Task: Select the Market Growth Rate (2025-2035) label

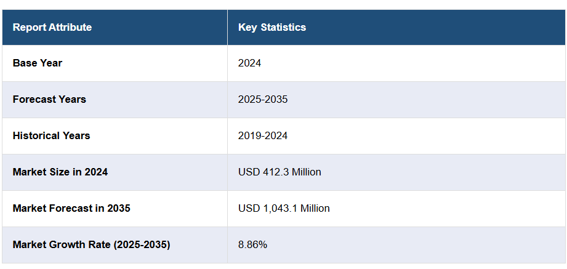Action: pos(91,244)
